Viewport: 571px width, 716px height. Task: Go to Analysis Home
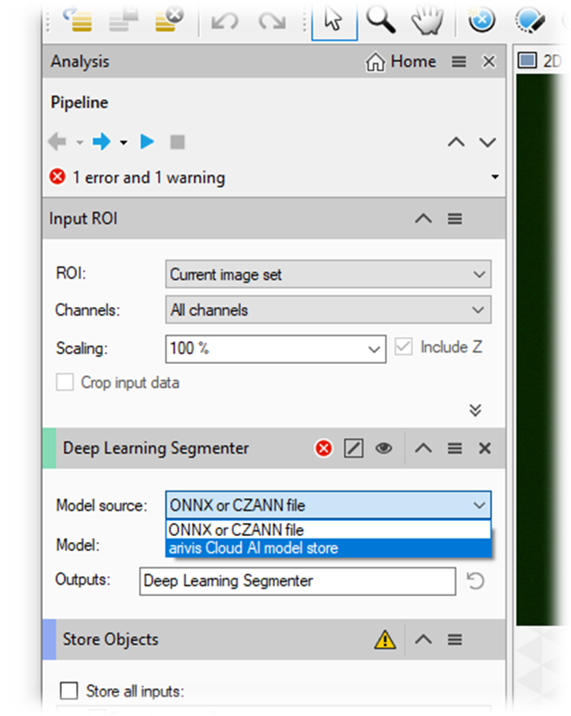tap(401, 61)
